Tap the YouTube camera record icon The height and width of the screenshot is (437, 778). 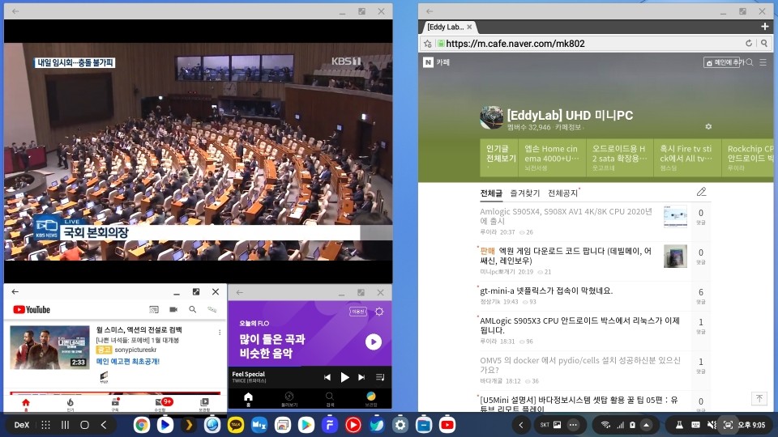pos(173,310)
